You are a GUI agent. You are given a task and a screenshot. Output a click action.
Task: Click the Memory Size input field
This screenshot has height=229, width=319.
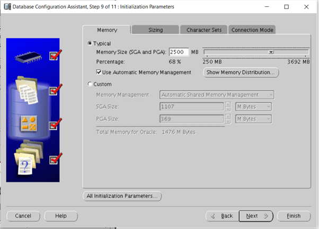(x=179, y=52)
